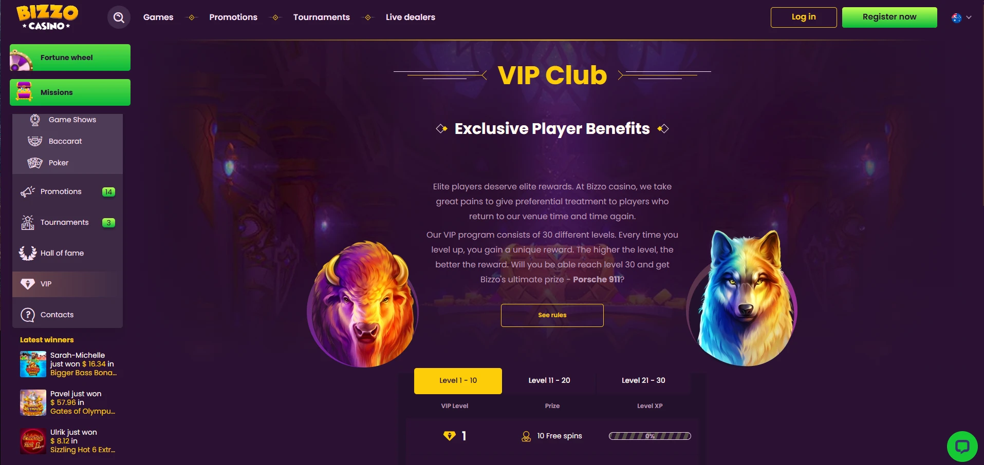Image resolution: width=984 pixels, height=465 pixels.
Task: Click the level 1 XP progress bar
Action: click(650, 436)
